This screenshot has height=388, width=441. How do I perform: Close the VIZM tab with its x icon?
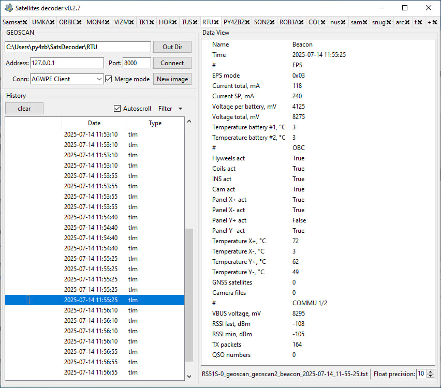pyautogui.click(x=131, y=22)
